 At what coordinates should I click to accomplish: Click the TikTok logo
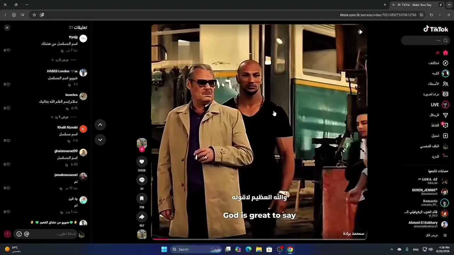click(x=436, y=29)
